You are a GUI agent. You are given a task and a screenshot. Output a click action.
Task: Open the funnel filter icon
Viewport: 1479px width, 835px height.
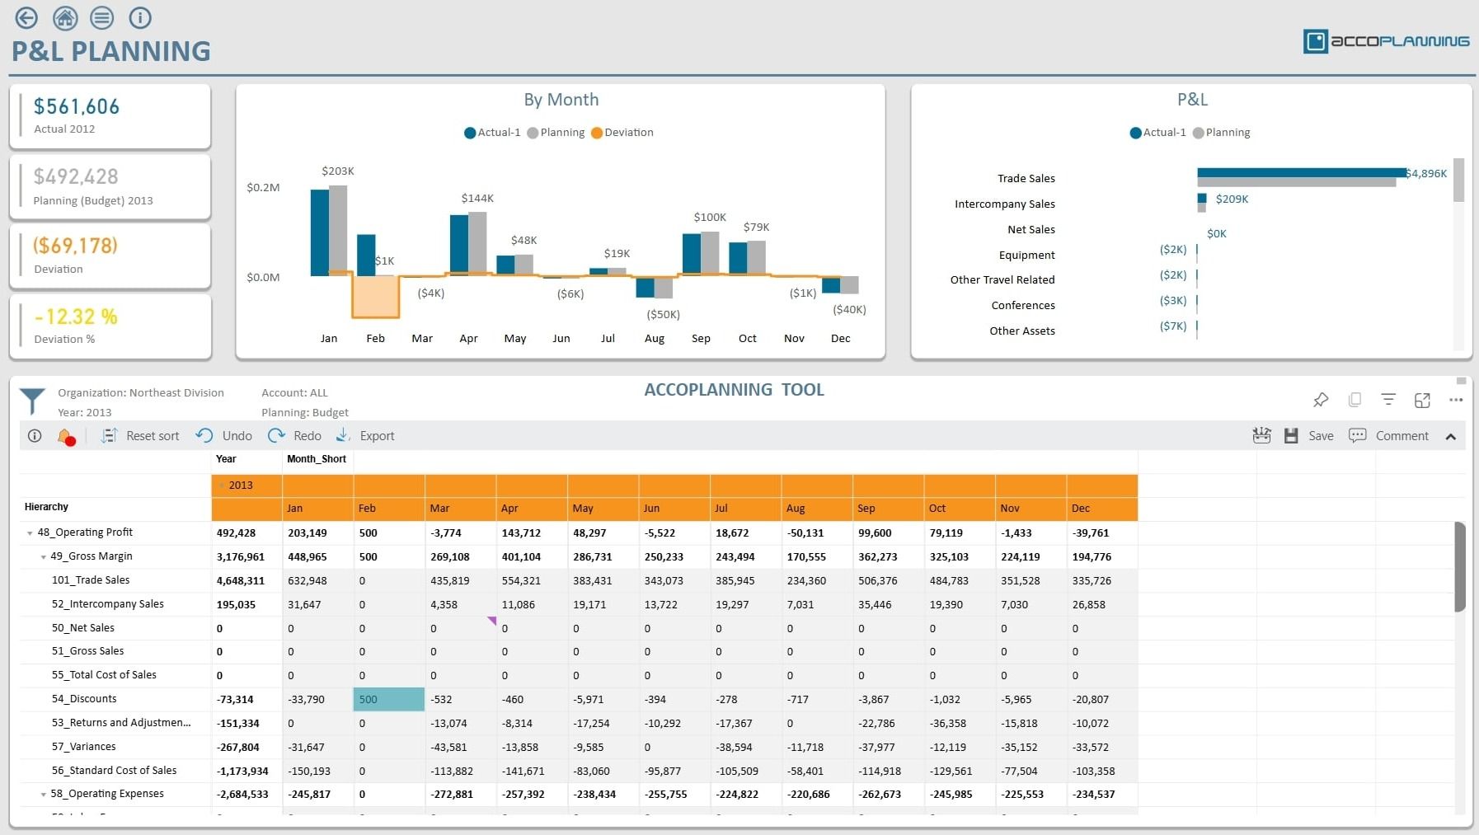(32, 401)
